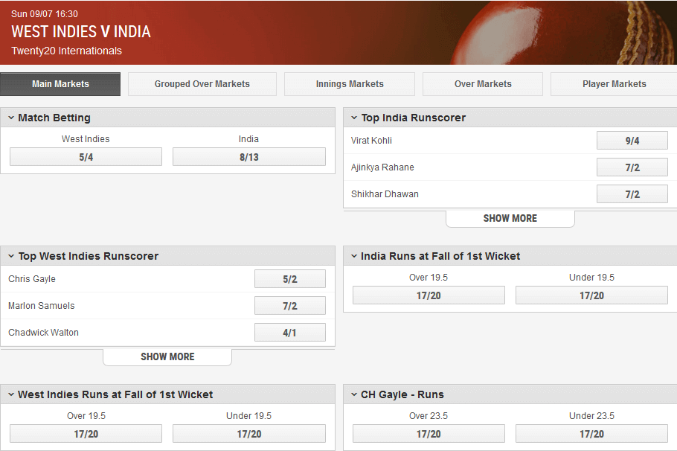The width and height of the screenshot is (677, 451).
Task: Collapse the Match Betting section chevron
Action: [x=11, y=118]
